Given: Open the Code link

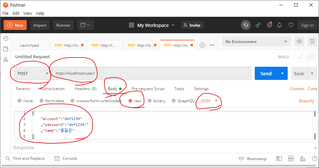Looking at the screenshot, I should 312,89.
